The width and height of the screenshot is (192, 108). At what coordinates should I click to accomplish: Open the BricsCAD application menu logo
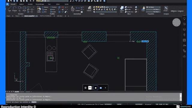(7, 4)
